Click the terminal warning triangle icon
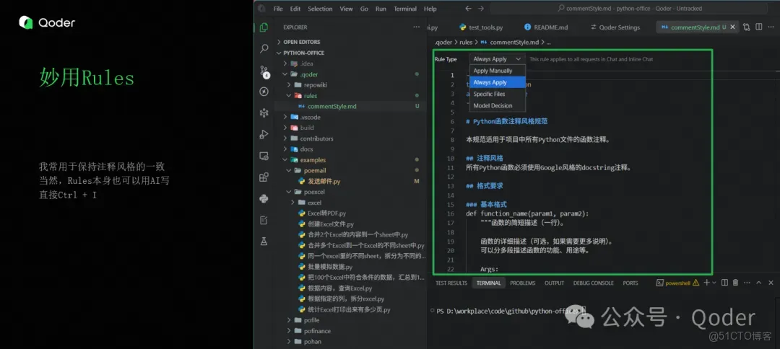This screenshot has width=780, height=349. [x=695, y=283]
